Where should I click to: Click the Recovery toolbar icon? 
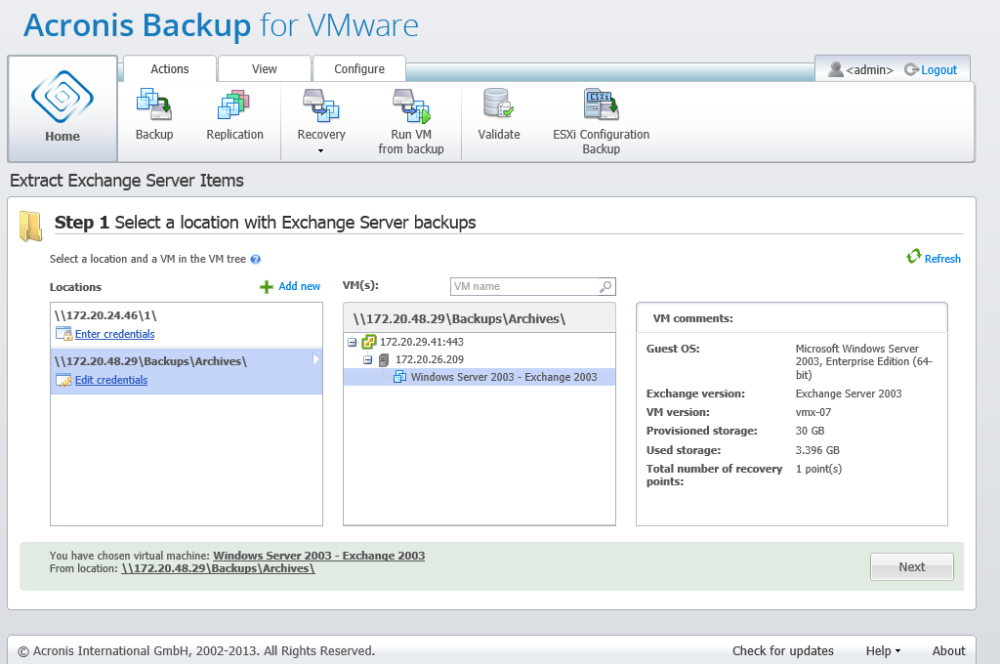[320, 105]
